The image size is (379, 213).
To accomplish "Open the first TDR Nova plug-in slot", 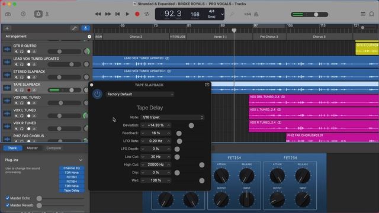I will click(x=72, y=173).
